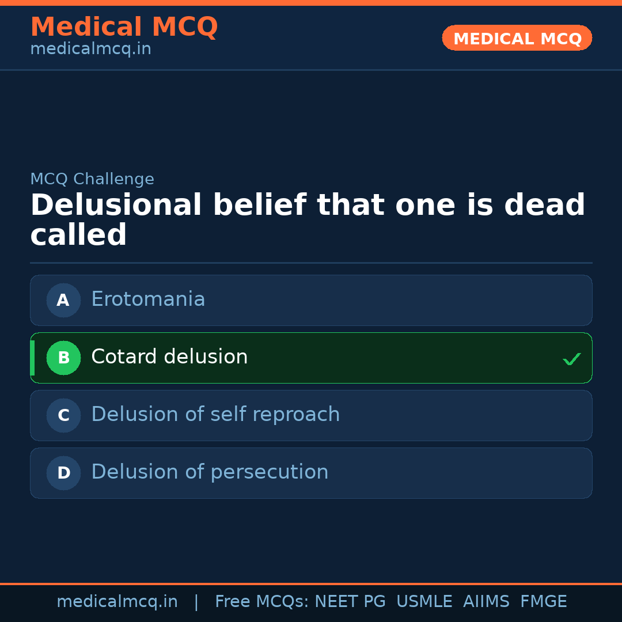Click the Medical MCQ header title
The height and width of the screenshot is (622, 622).
[124, 27]
